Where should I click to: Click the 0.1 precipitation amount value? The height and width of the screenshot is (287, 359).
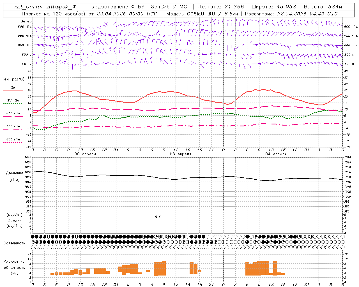158,217
